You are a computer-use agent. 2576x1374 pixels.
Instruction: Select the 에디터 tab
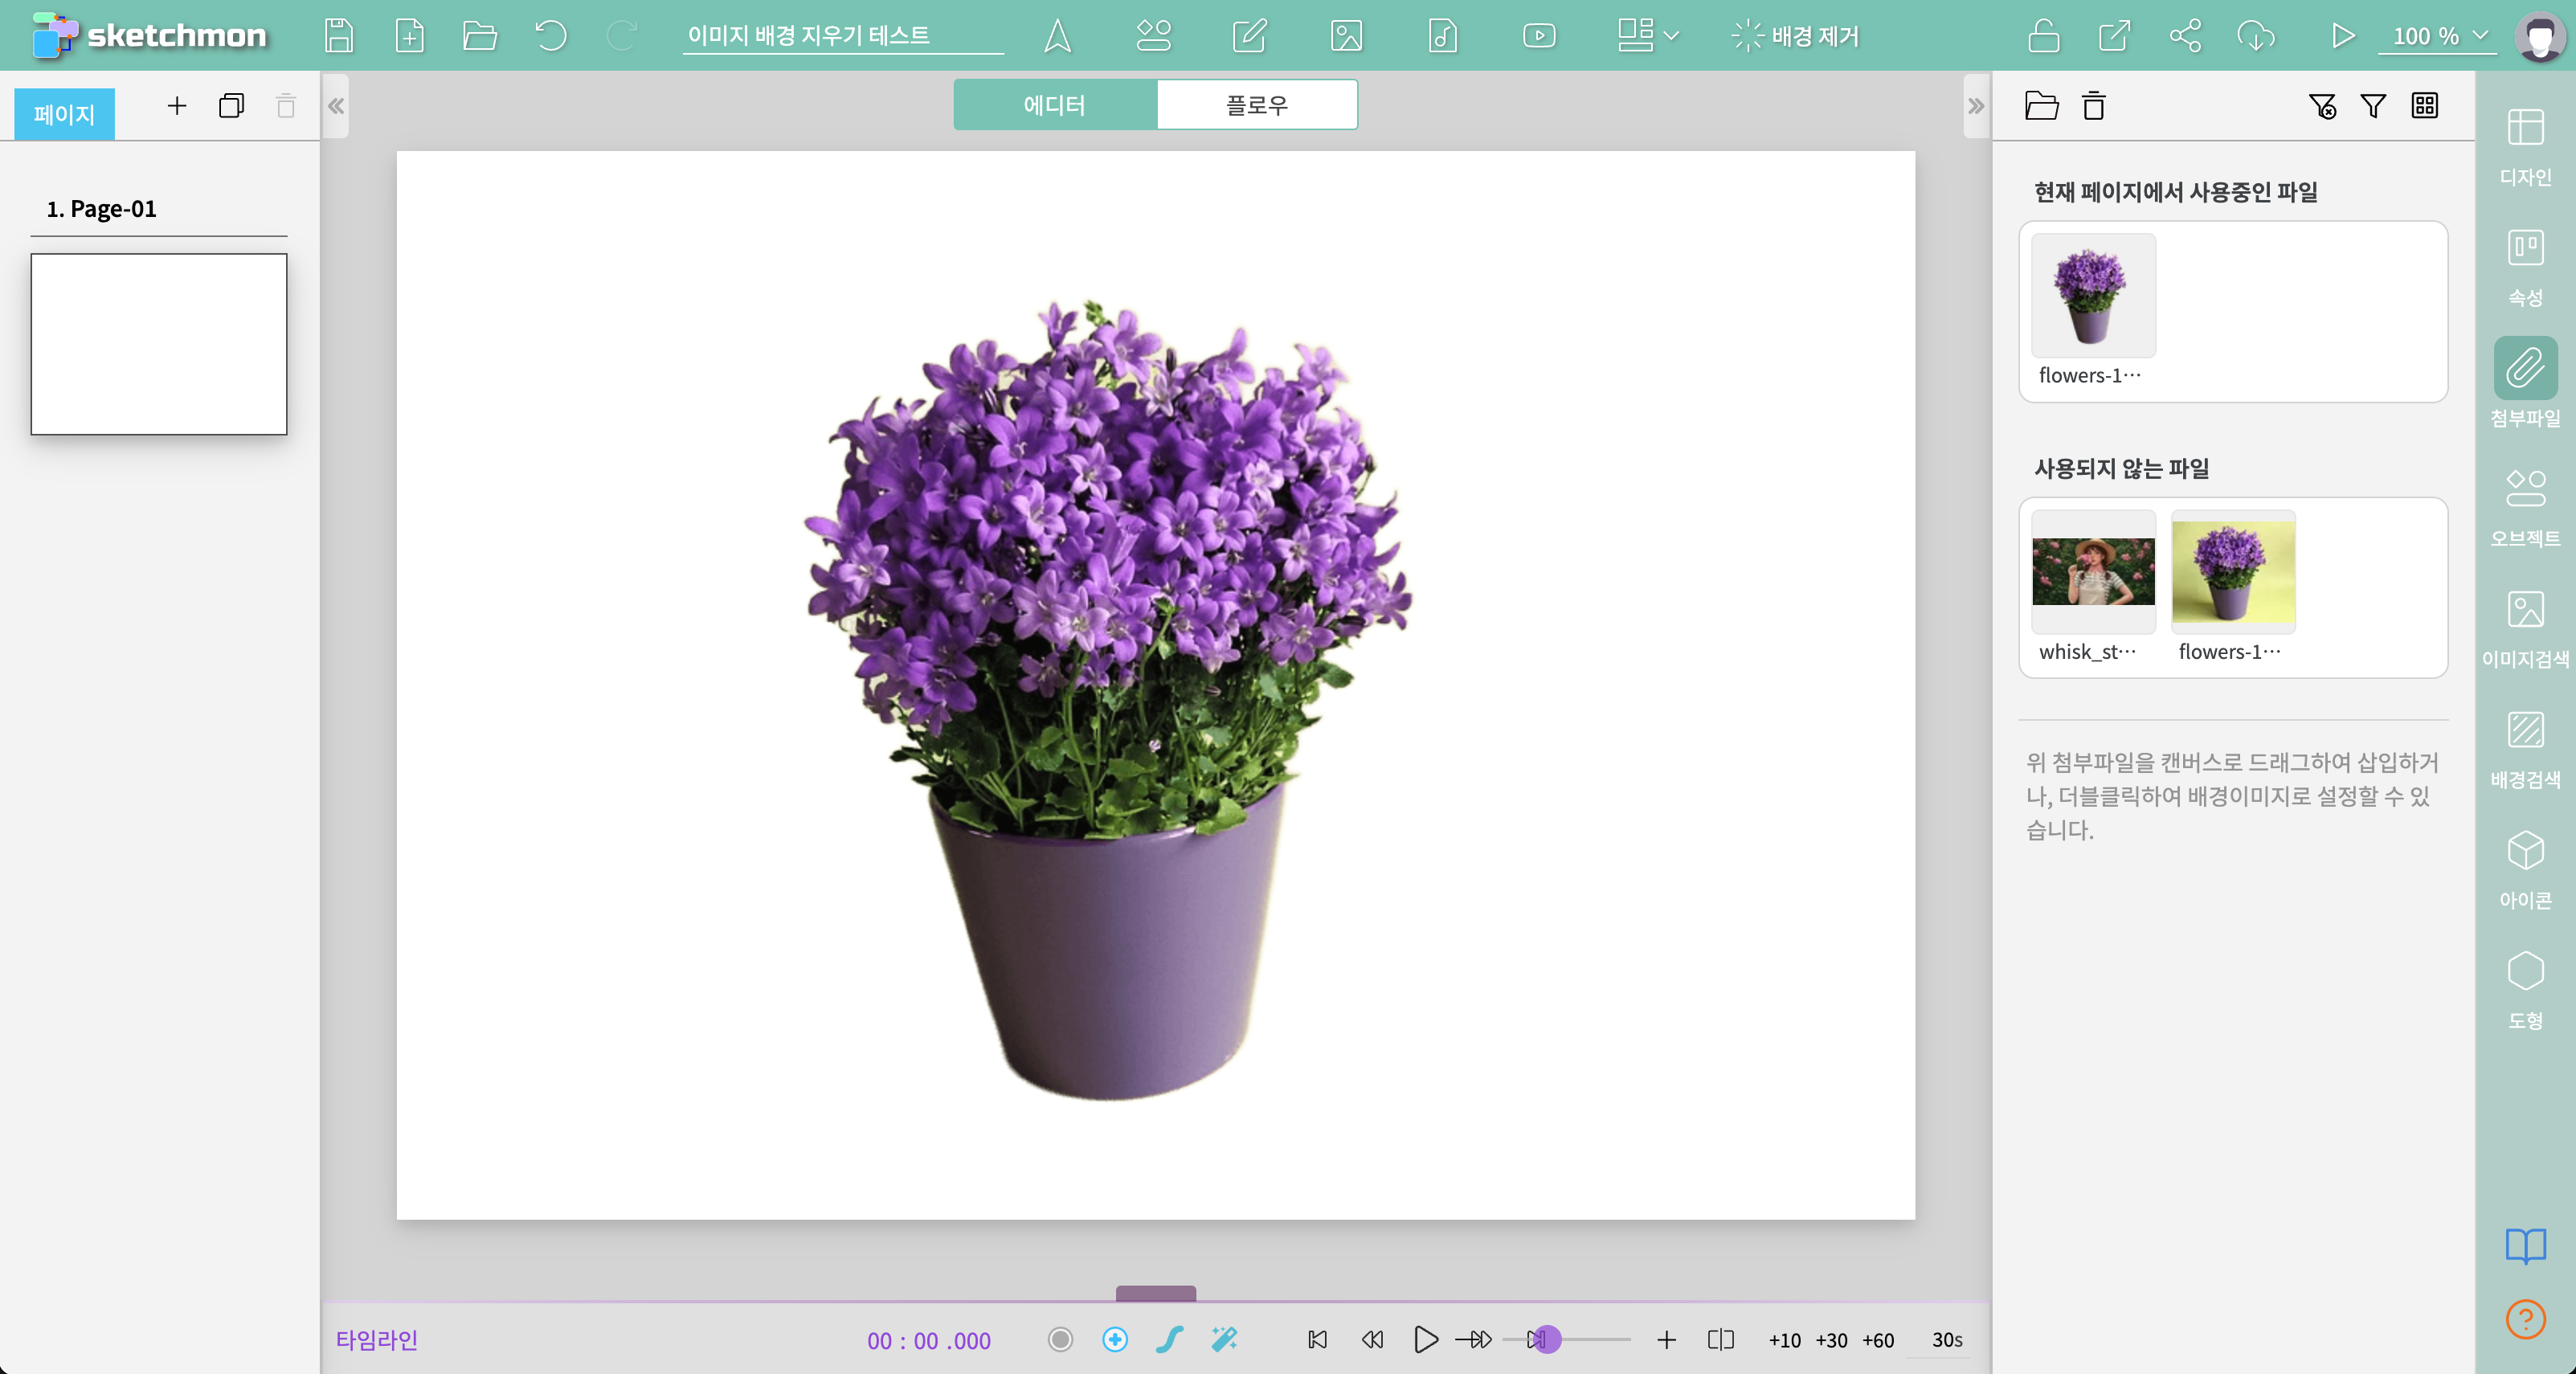1054,105
